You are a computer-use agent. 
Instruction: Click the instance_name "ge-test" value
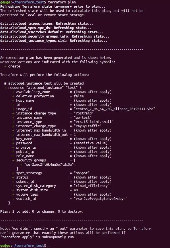(x=83, y=118)
